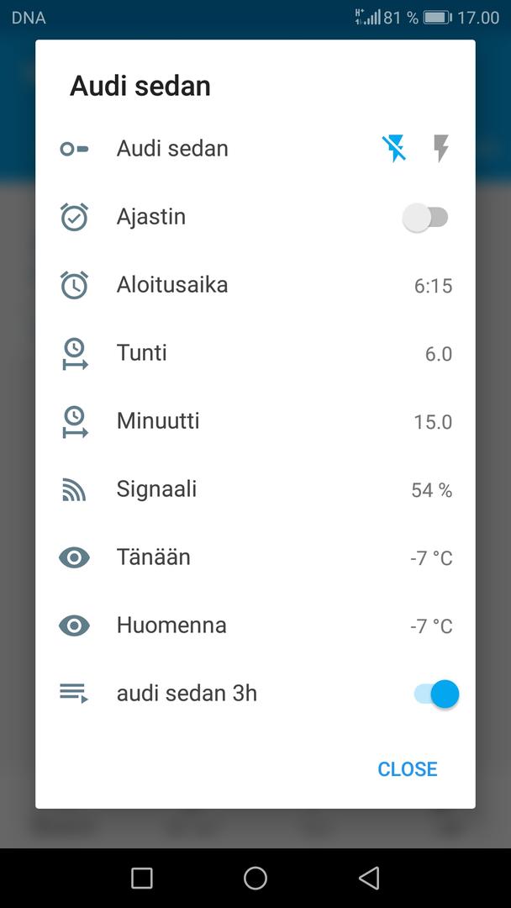Tap the Ajastin alarm-check icon

pos(74,217)
